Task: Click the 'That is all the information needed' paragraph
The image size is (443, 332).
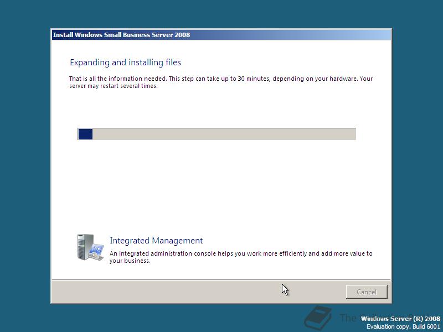Action: pos(221,82)
